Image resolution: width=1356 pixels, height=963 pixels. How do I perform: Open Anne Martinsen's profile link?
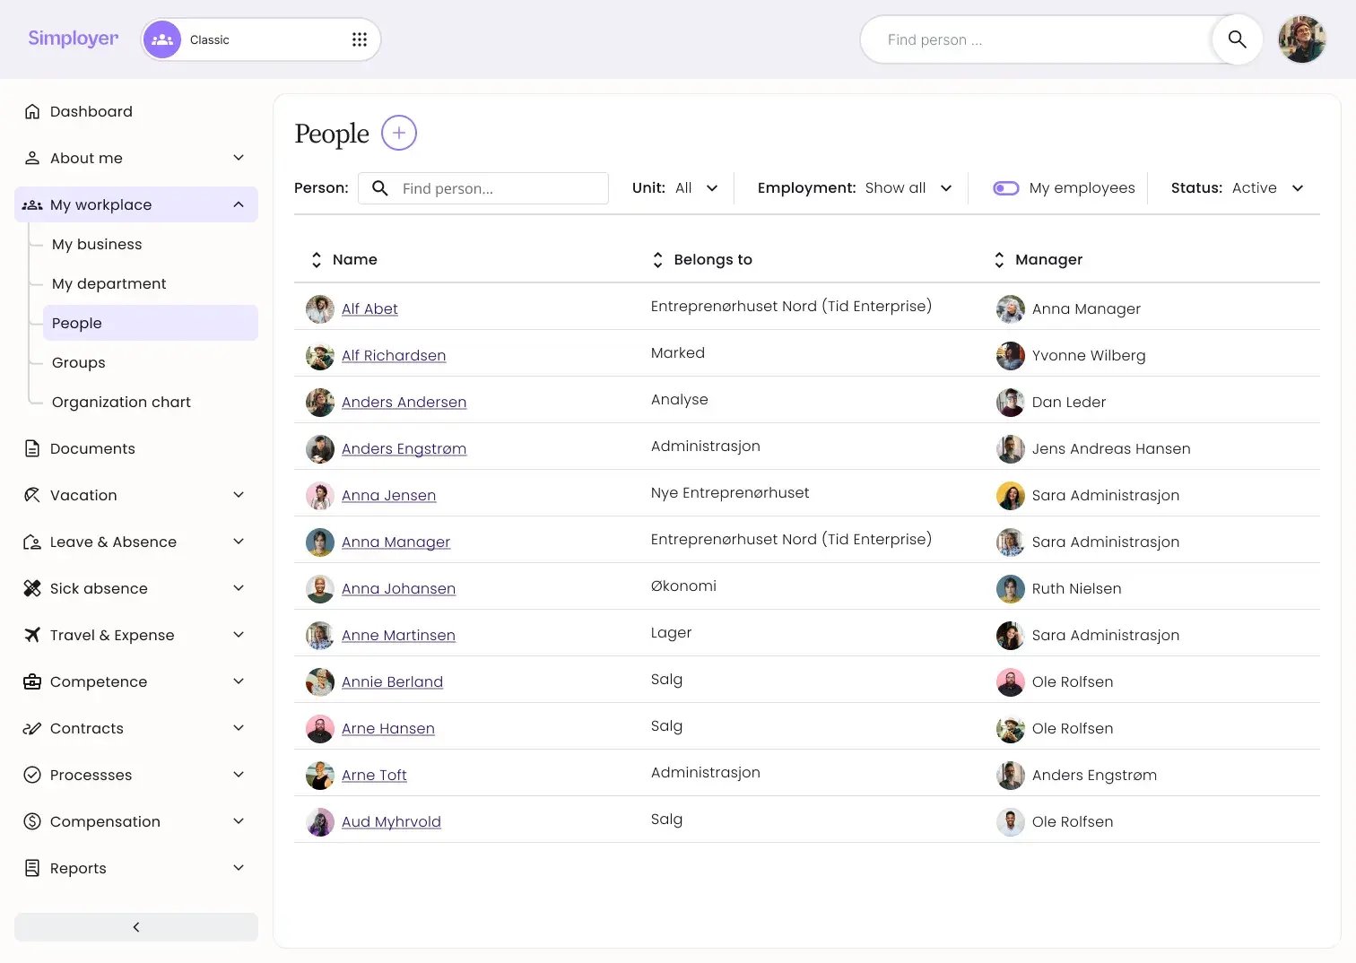tap(398, 635)
